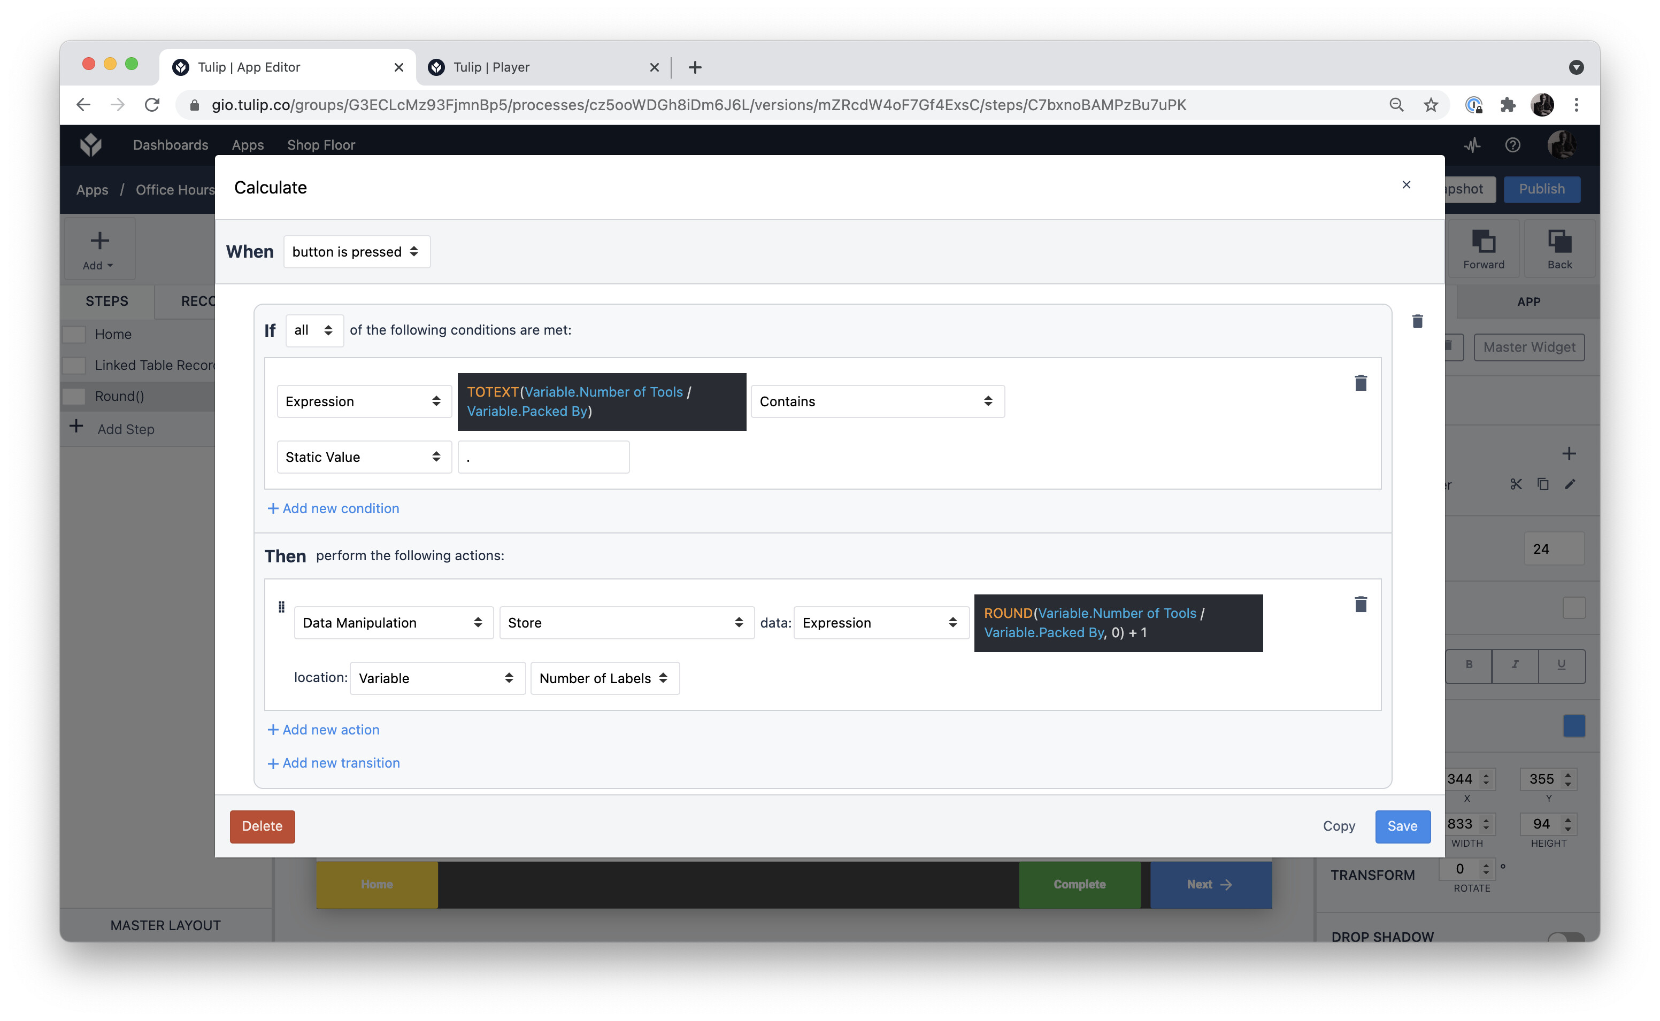This screenshot has width=1660, height=1021.
Task: Click Add new transition link
Action: coord(334,763)
